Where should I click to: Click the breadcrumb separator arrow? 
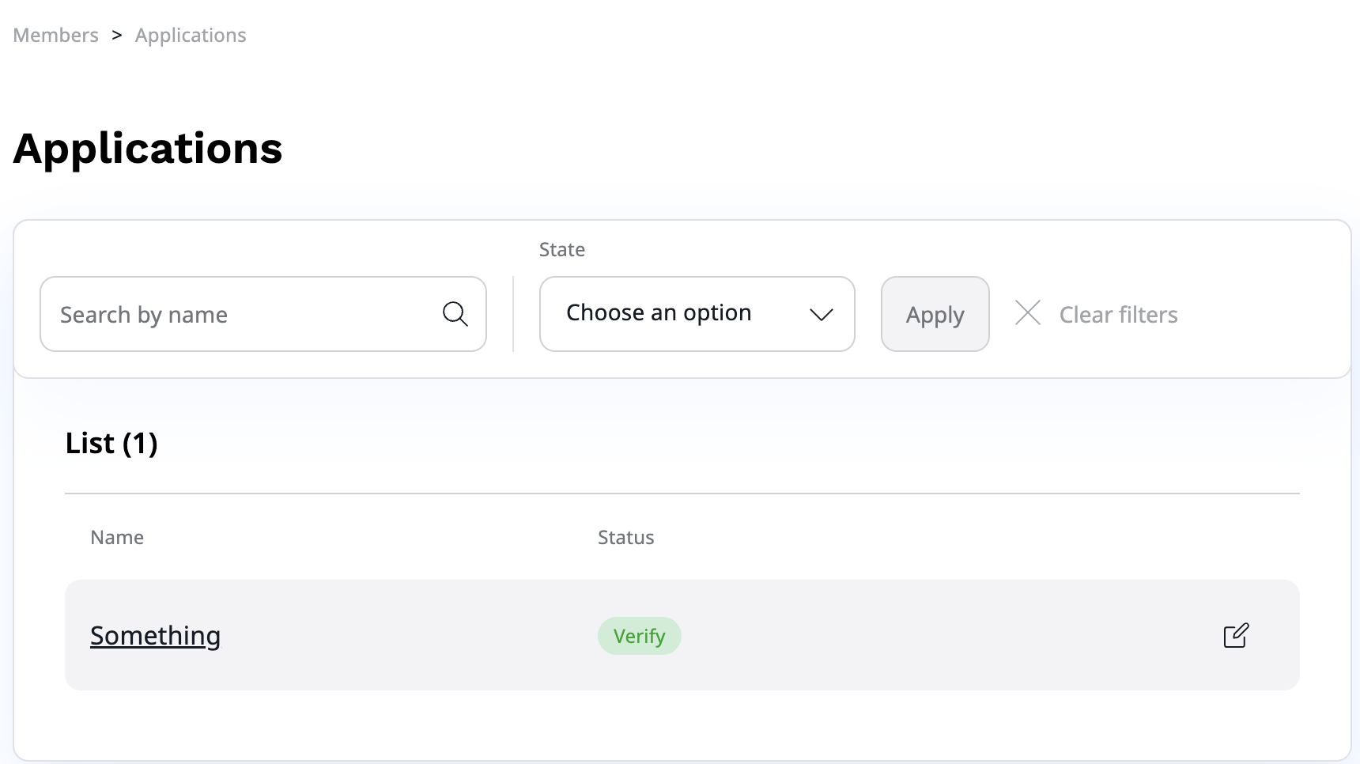(x=117, y=36)
